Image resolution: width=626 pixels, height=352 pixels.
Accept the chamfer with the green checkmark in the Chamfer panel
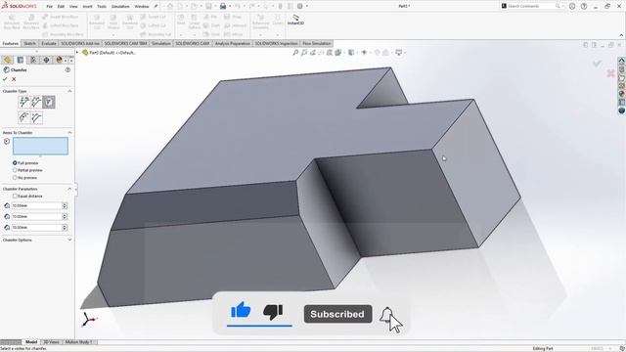point(5,79)
